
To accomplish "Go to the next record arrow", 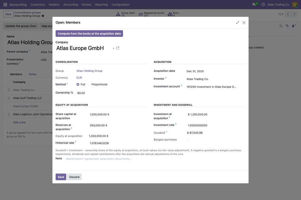I will 294,14.
